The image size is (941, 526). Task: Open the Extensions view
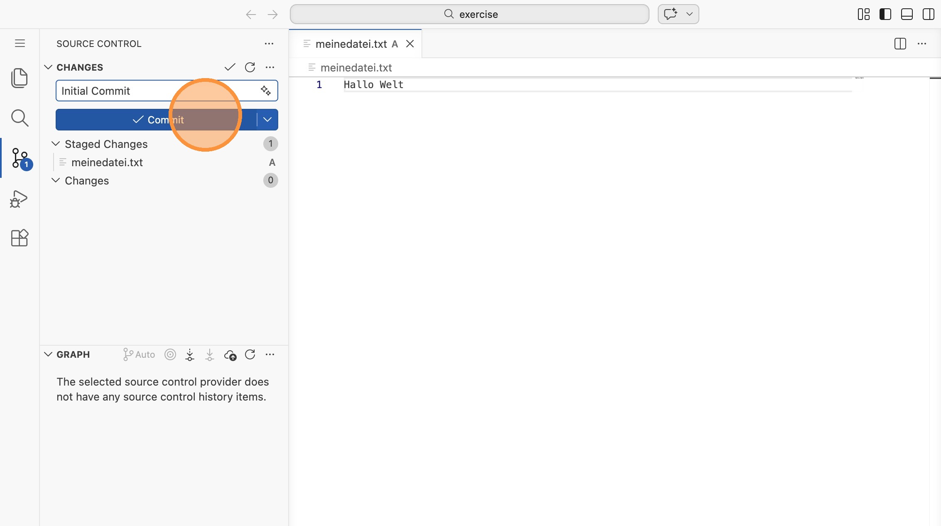(x=19, y=238)
